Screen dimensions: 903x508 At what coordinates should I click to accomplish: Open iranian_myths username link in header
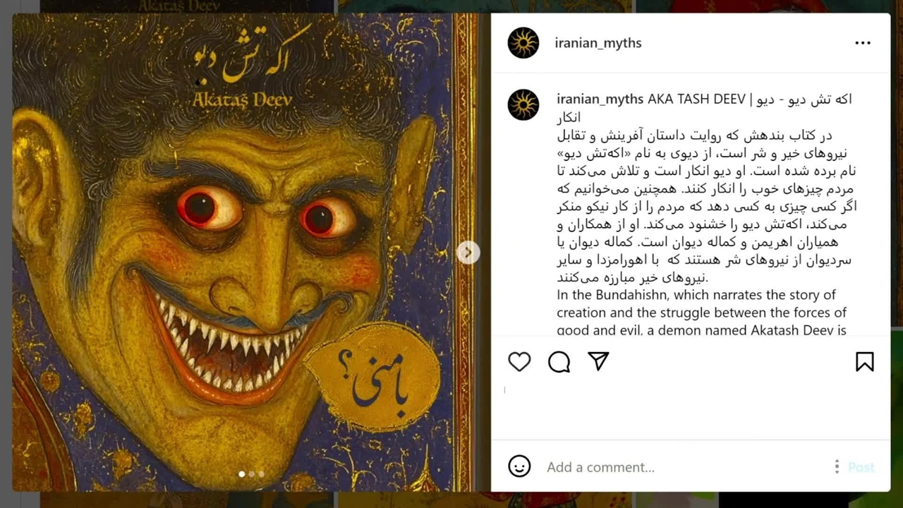point(598,43)
